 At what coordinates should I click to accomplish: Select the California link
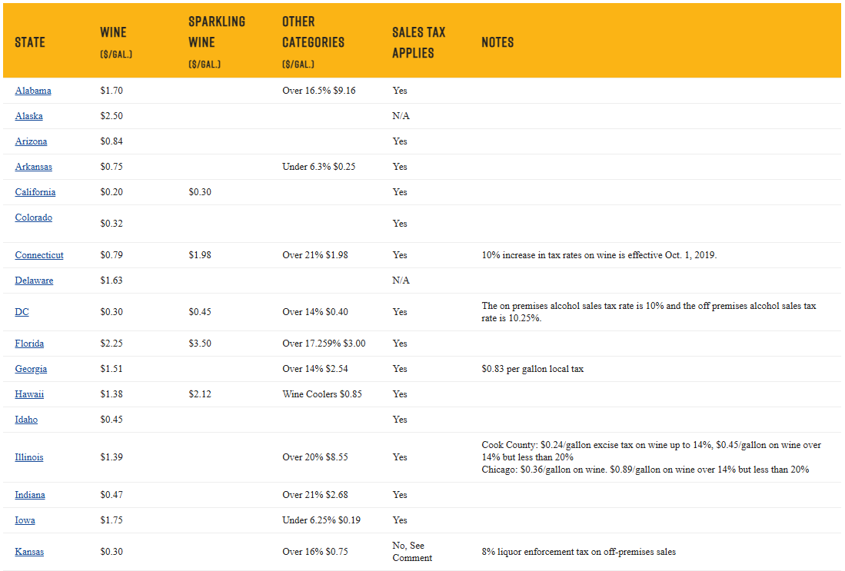click(x=35, y=192)
